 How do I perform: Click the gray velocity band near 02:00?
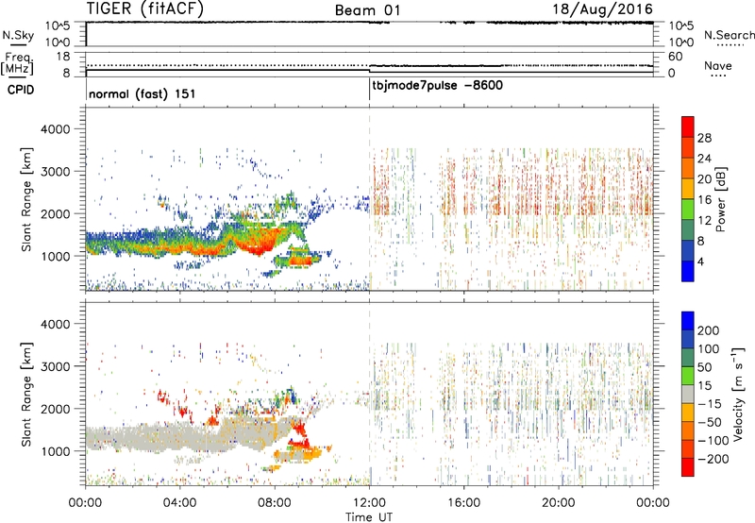tap(133, 438)
